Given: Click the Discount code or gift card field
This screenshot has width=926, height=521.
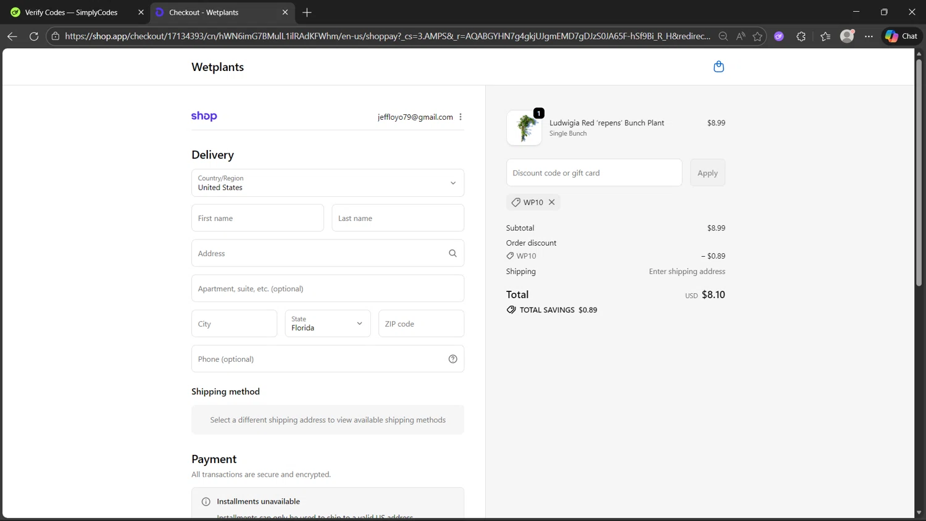Looking at the screenshot, I should click(594, 173).
